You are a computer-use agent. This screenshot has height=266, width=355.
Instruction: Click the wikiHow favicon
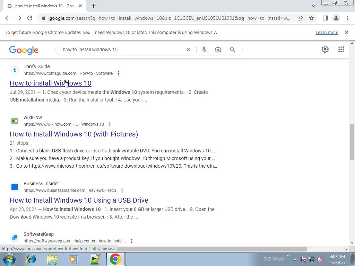click(15, 121)
